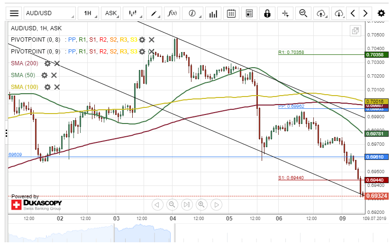This screenshot has height=247, width=392.
Task: Click the 04 date axis label
Action: 173,219
